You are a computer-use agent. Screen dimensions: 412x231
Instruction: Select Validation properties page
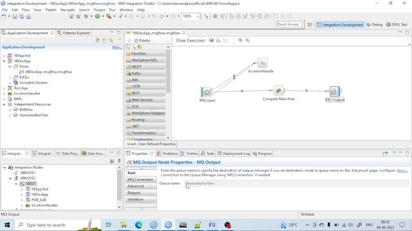[140, 200]
